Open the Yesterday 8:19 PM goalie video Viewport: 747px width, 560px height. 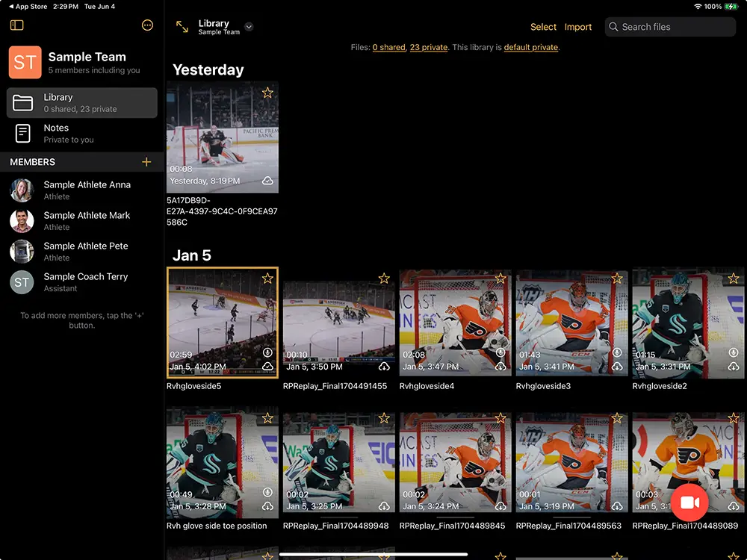(223, 137)
